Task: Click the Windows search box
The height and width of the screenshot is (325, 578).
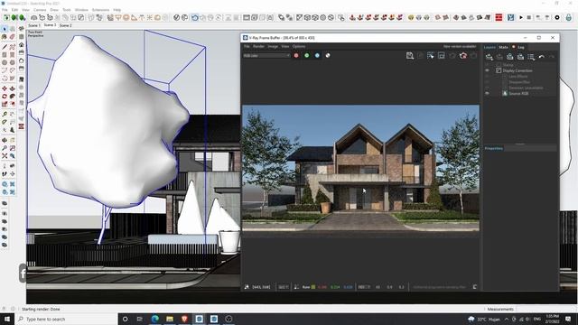Action: [66, 319]
